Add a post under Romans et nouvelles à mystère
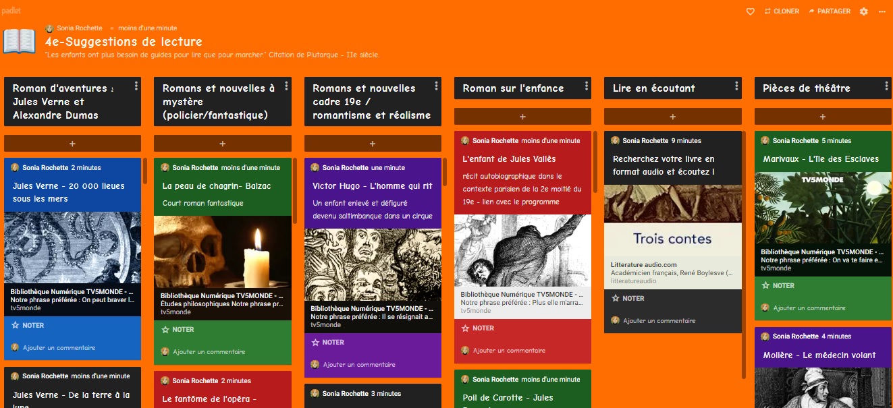This screenshot has width=893, height=408. coord(223,144)
